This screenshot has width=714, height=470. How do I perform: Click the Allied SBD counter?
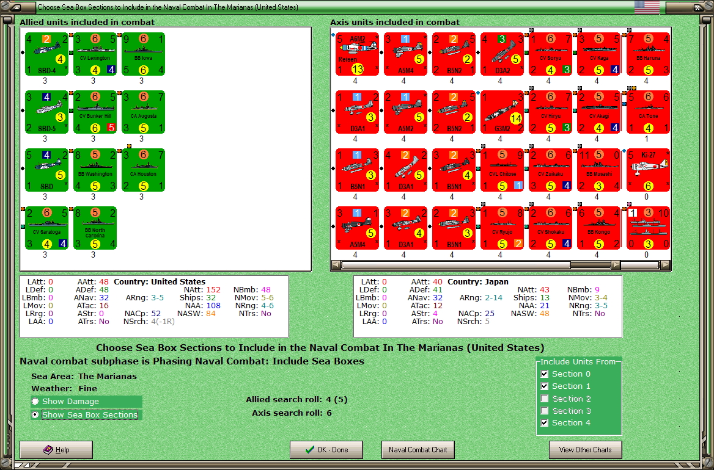47,170
